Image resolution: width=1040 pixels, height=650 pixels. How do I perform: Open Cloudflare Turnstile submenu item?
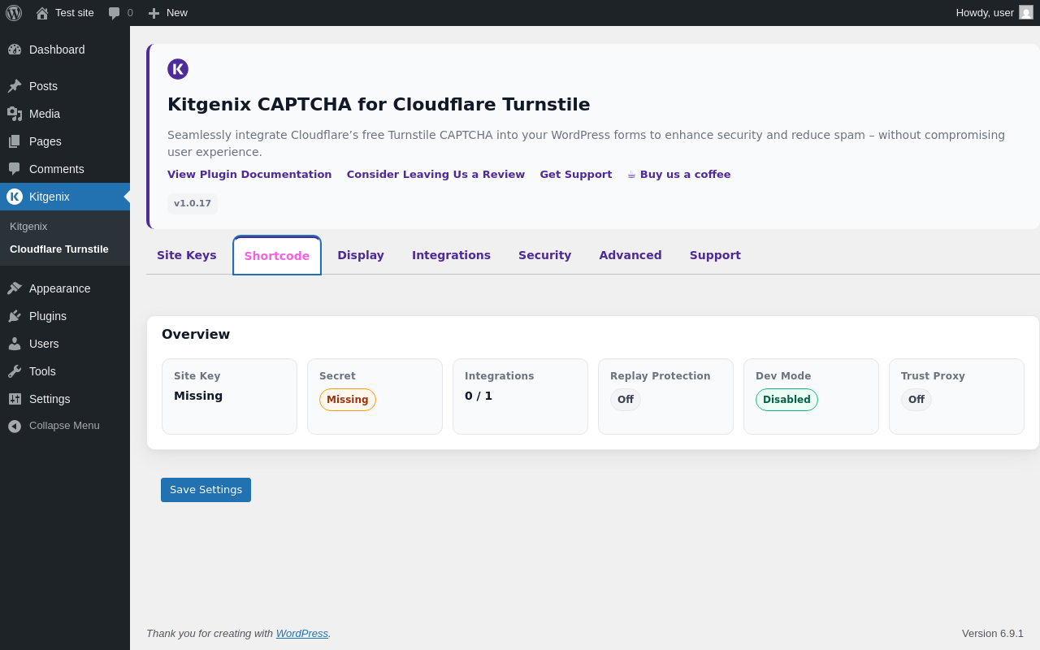(59, 249)
